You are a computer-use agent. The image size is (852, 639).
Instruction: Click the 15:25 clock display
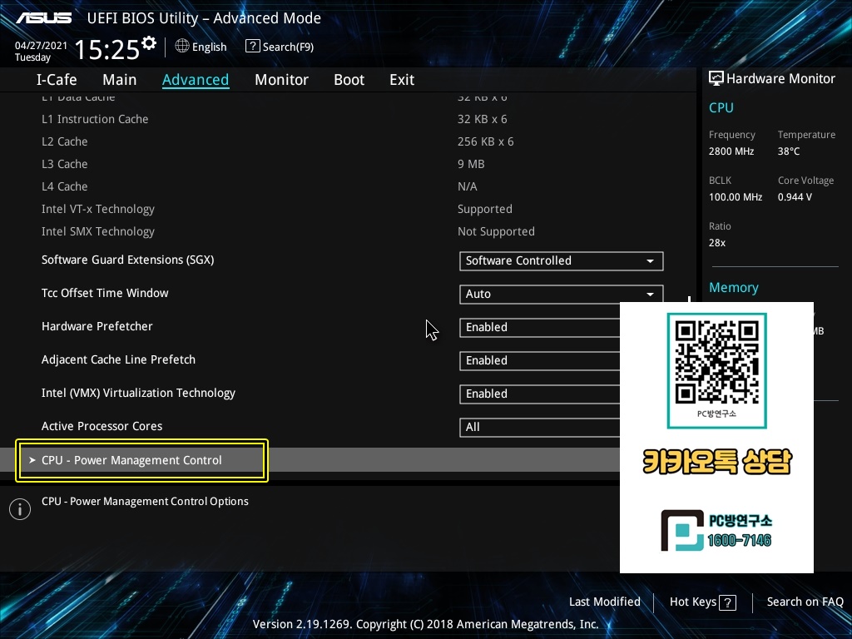pos(107,49)
